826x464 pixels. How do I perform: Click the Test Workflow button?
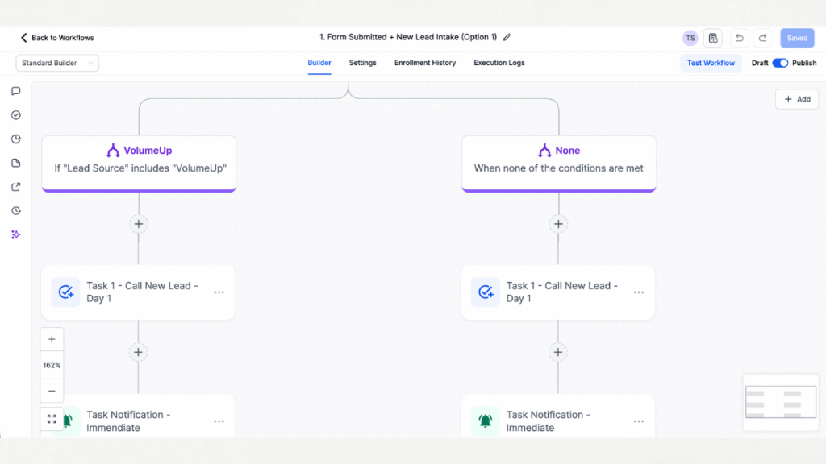pos(711,63)
